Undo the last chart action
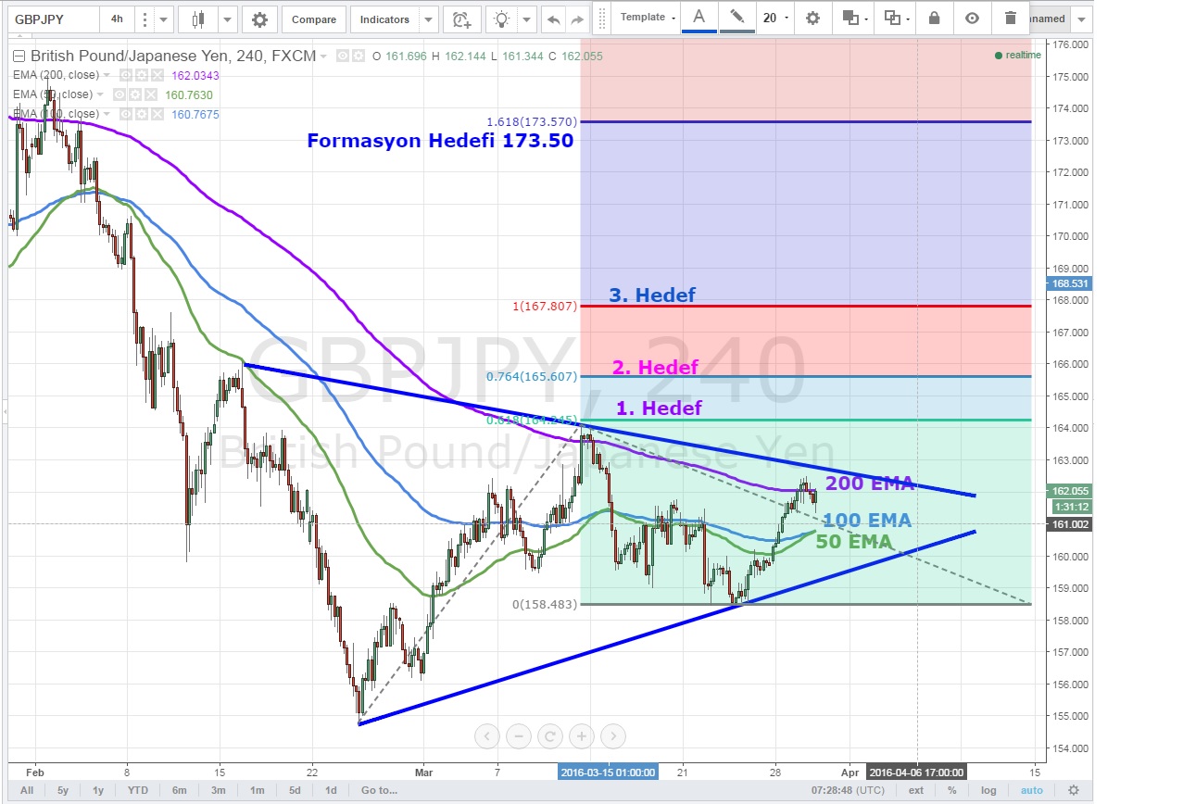Screen dimensions: 1183x804 click(554, 19)
